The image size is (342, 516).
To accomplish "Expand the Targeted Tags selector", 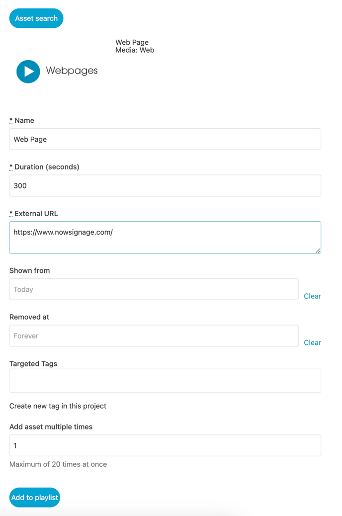I will click(165, 381).
